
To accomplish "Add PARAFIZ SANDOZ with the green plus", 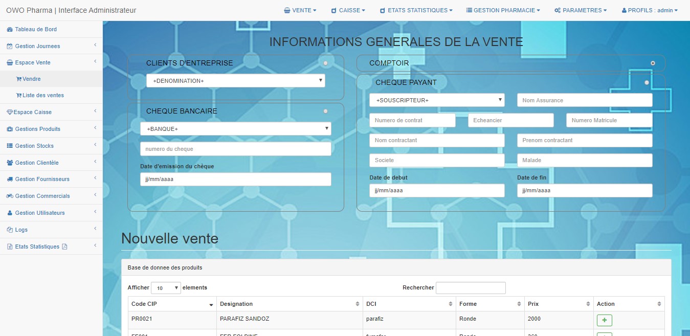I will [x=604, y=320].
